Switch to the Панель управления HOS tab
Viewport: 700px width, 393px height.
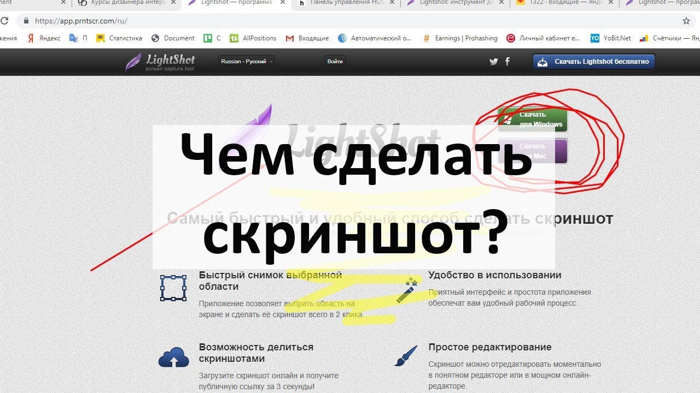coord(347,3)
